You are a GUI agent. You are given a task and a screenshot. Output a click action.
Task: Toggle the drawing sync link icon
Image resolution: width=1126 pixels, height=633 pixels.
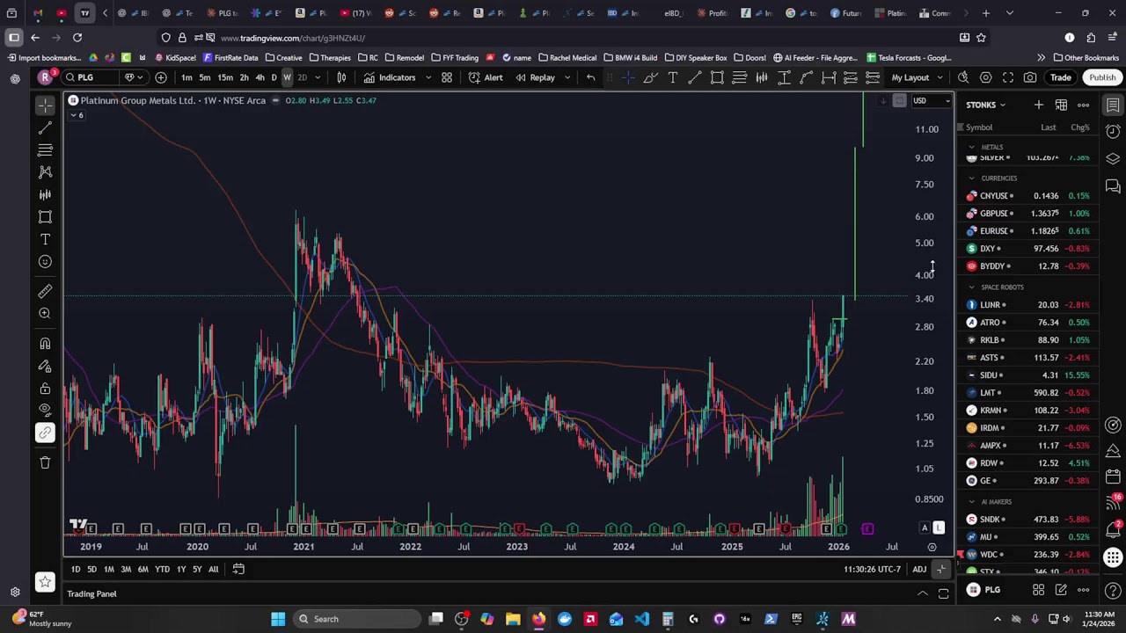pyautogui.click(x=45, y=432)
